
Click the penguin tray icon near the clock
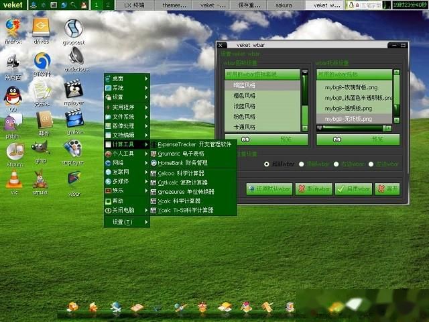(x=351, y=5)
